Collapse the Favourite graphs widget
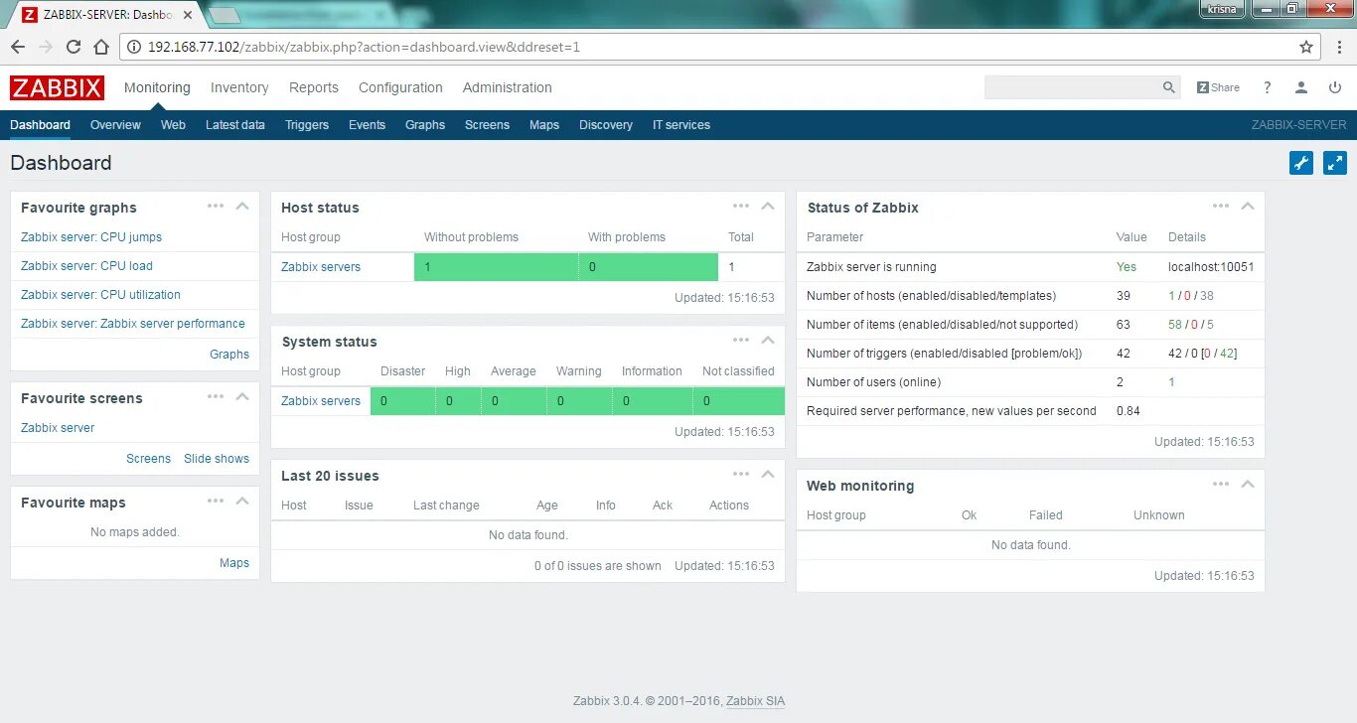The image size is (1357, 723). pos(241,206)
